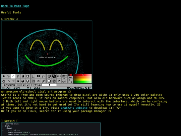The width and height of the screenshot is (181, 136).
Task: Select layer number 1 button
Action: (49, 85)
